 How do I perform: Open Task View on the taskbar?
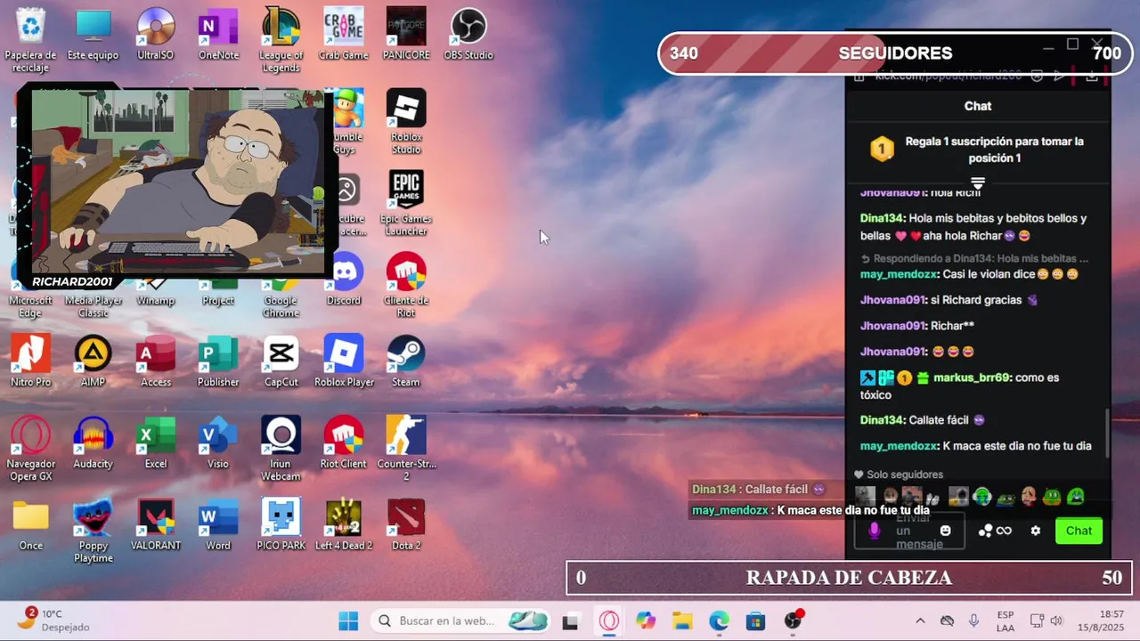570,621
